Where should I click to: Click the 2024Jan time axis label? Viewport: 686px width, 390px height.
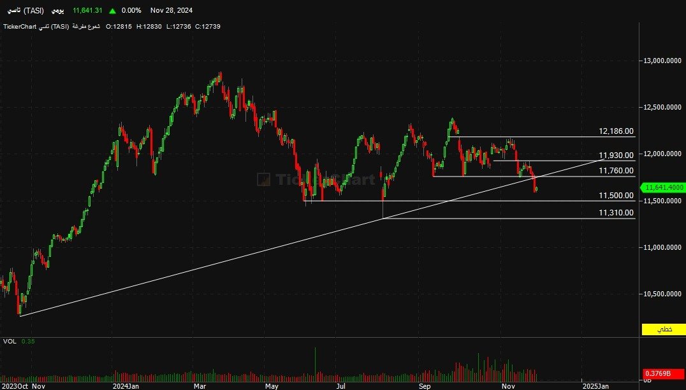point(126,387)
